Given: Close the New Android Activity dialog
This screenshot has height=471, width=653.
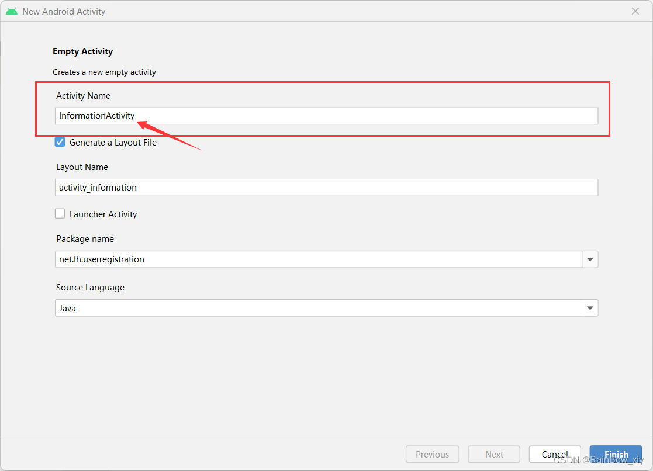Looking at the screenshot, I should [635, 11].
